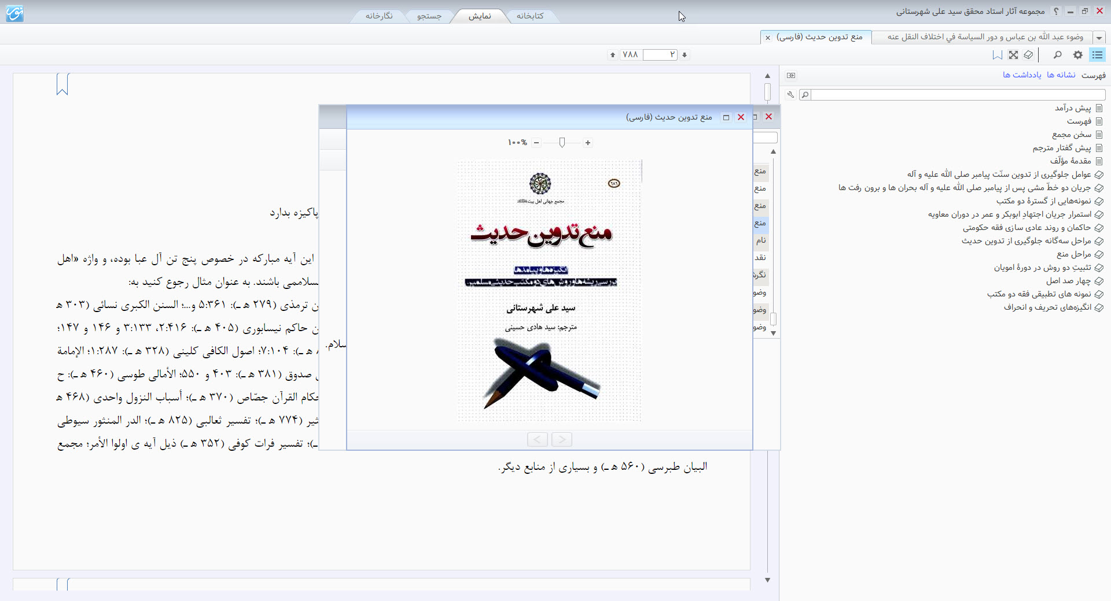Click the zoom out minus button
1111x601 pixels.
(536, 143)
